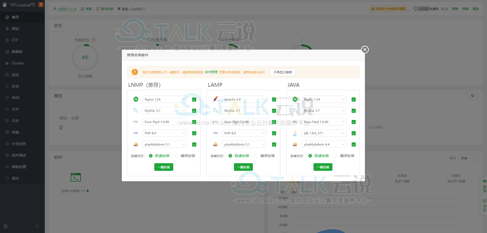Select 编译安装 radio in LAMP column
Image resolution: width=487 pixels, height=233 pixels.
[x=256, y=156]
